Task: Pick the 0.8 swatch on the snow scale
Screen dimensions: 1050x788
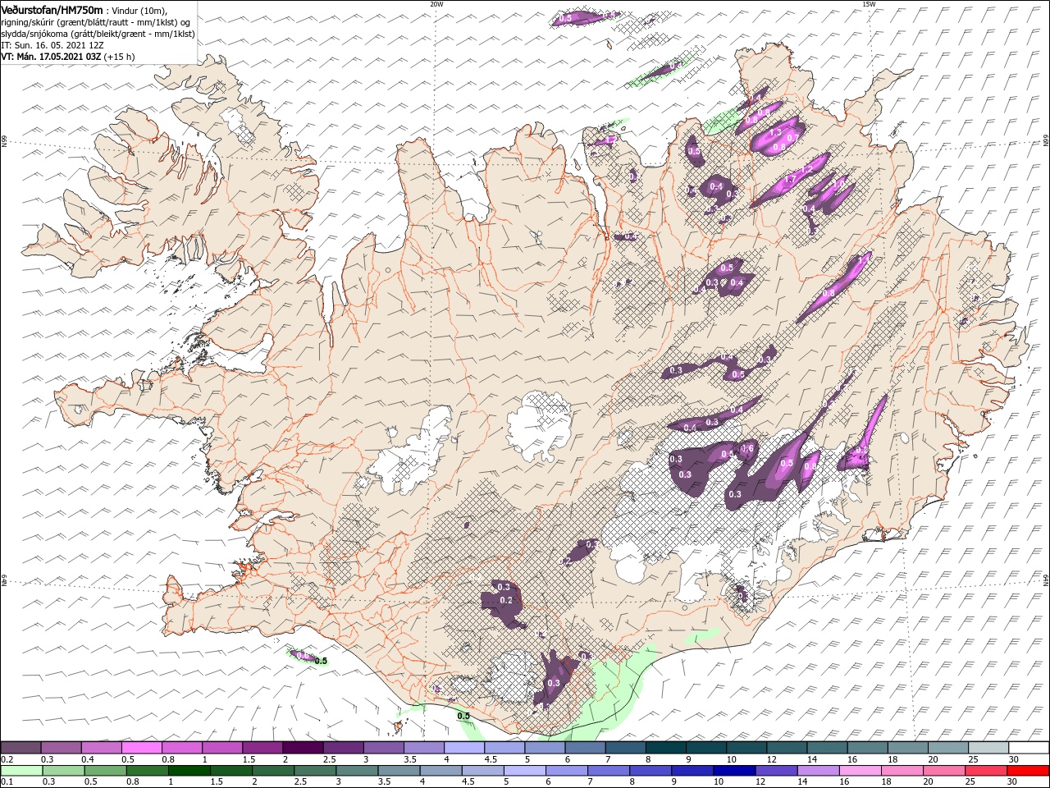Action: tap(181, 747)
